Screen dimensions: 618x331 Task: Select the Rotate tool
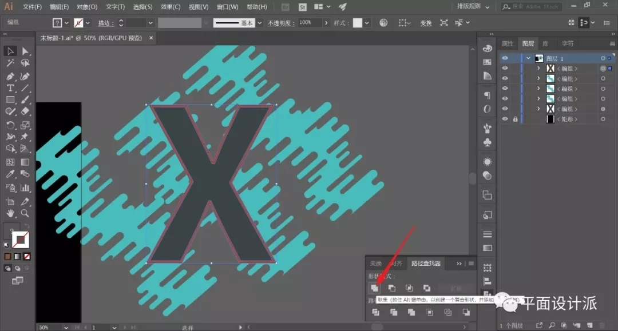(10, 125)
